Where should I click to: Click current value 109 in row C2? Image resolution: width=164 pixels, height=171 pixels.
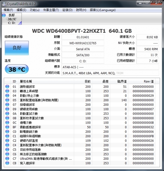pos(88,141)
